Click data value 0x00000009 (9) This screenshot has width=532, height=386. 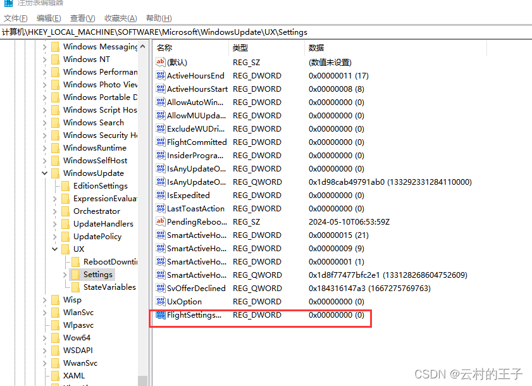(x=337, y=249)
